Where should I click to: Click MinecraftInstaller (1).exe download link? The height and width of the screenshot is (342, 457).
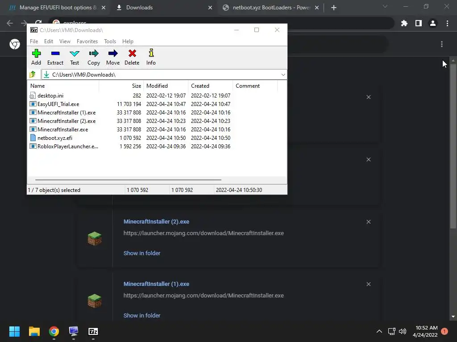156,284
